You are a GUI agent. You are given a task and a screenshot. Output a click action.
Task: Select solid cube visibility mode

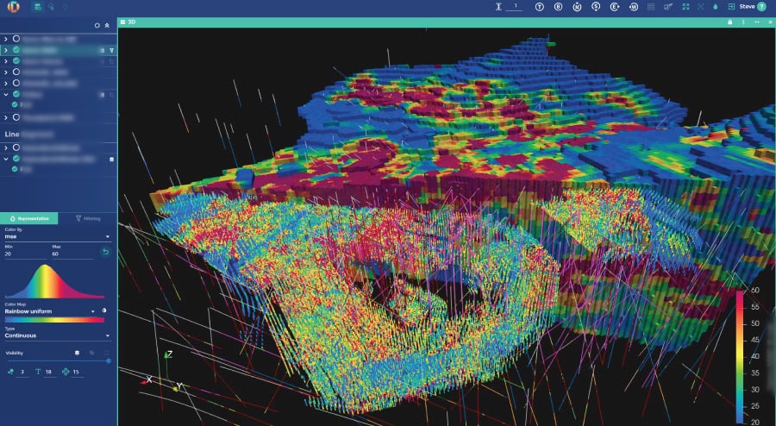(78, 353)
